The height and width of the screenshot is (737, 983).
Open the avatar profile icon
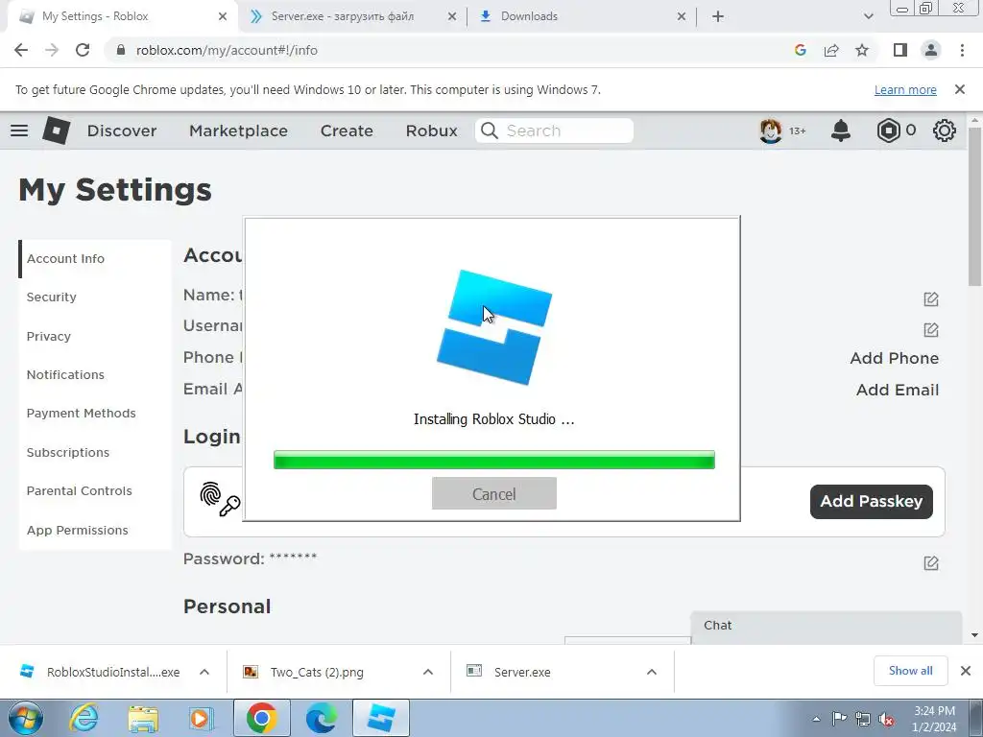(x=771, y=131)
